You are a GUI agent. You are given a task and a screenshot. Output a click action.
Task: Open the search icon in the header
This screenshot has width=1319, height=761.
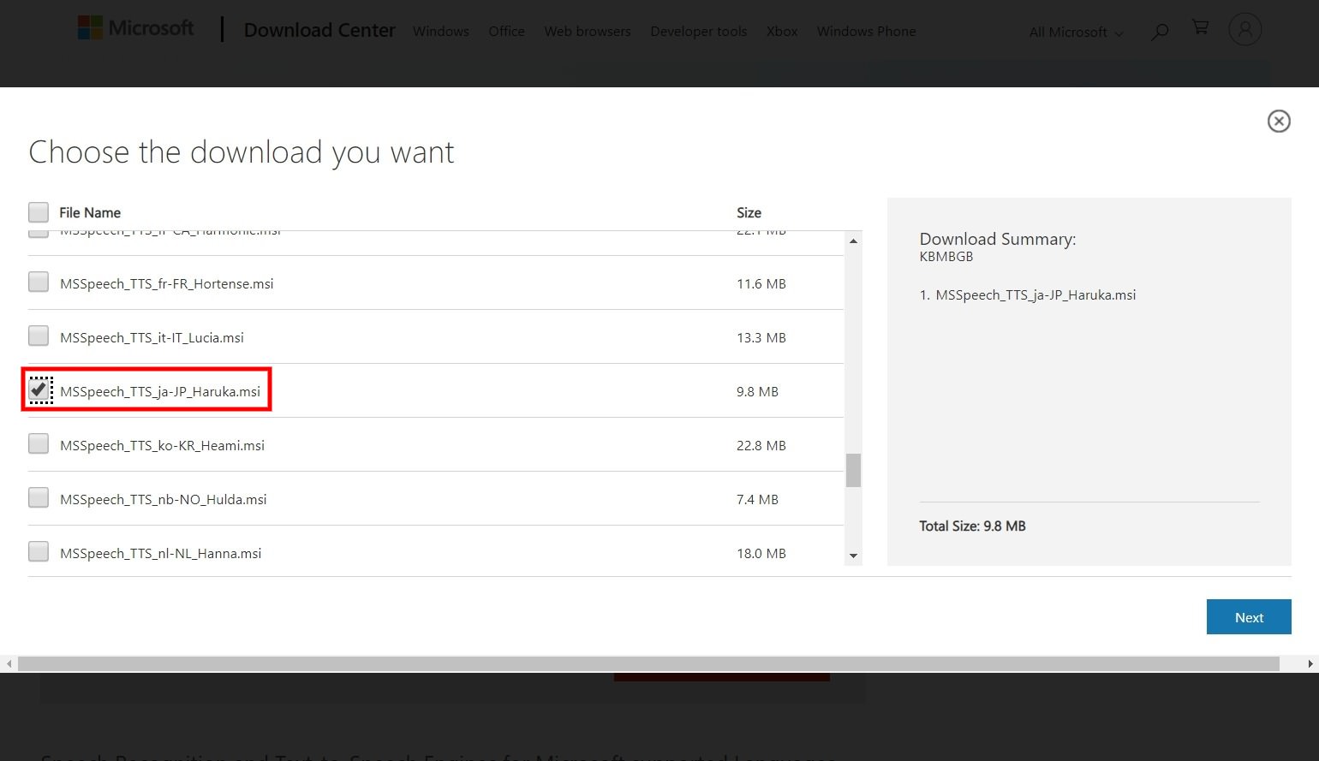[1160, 31]
